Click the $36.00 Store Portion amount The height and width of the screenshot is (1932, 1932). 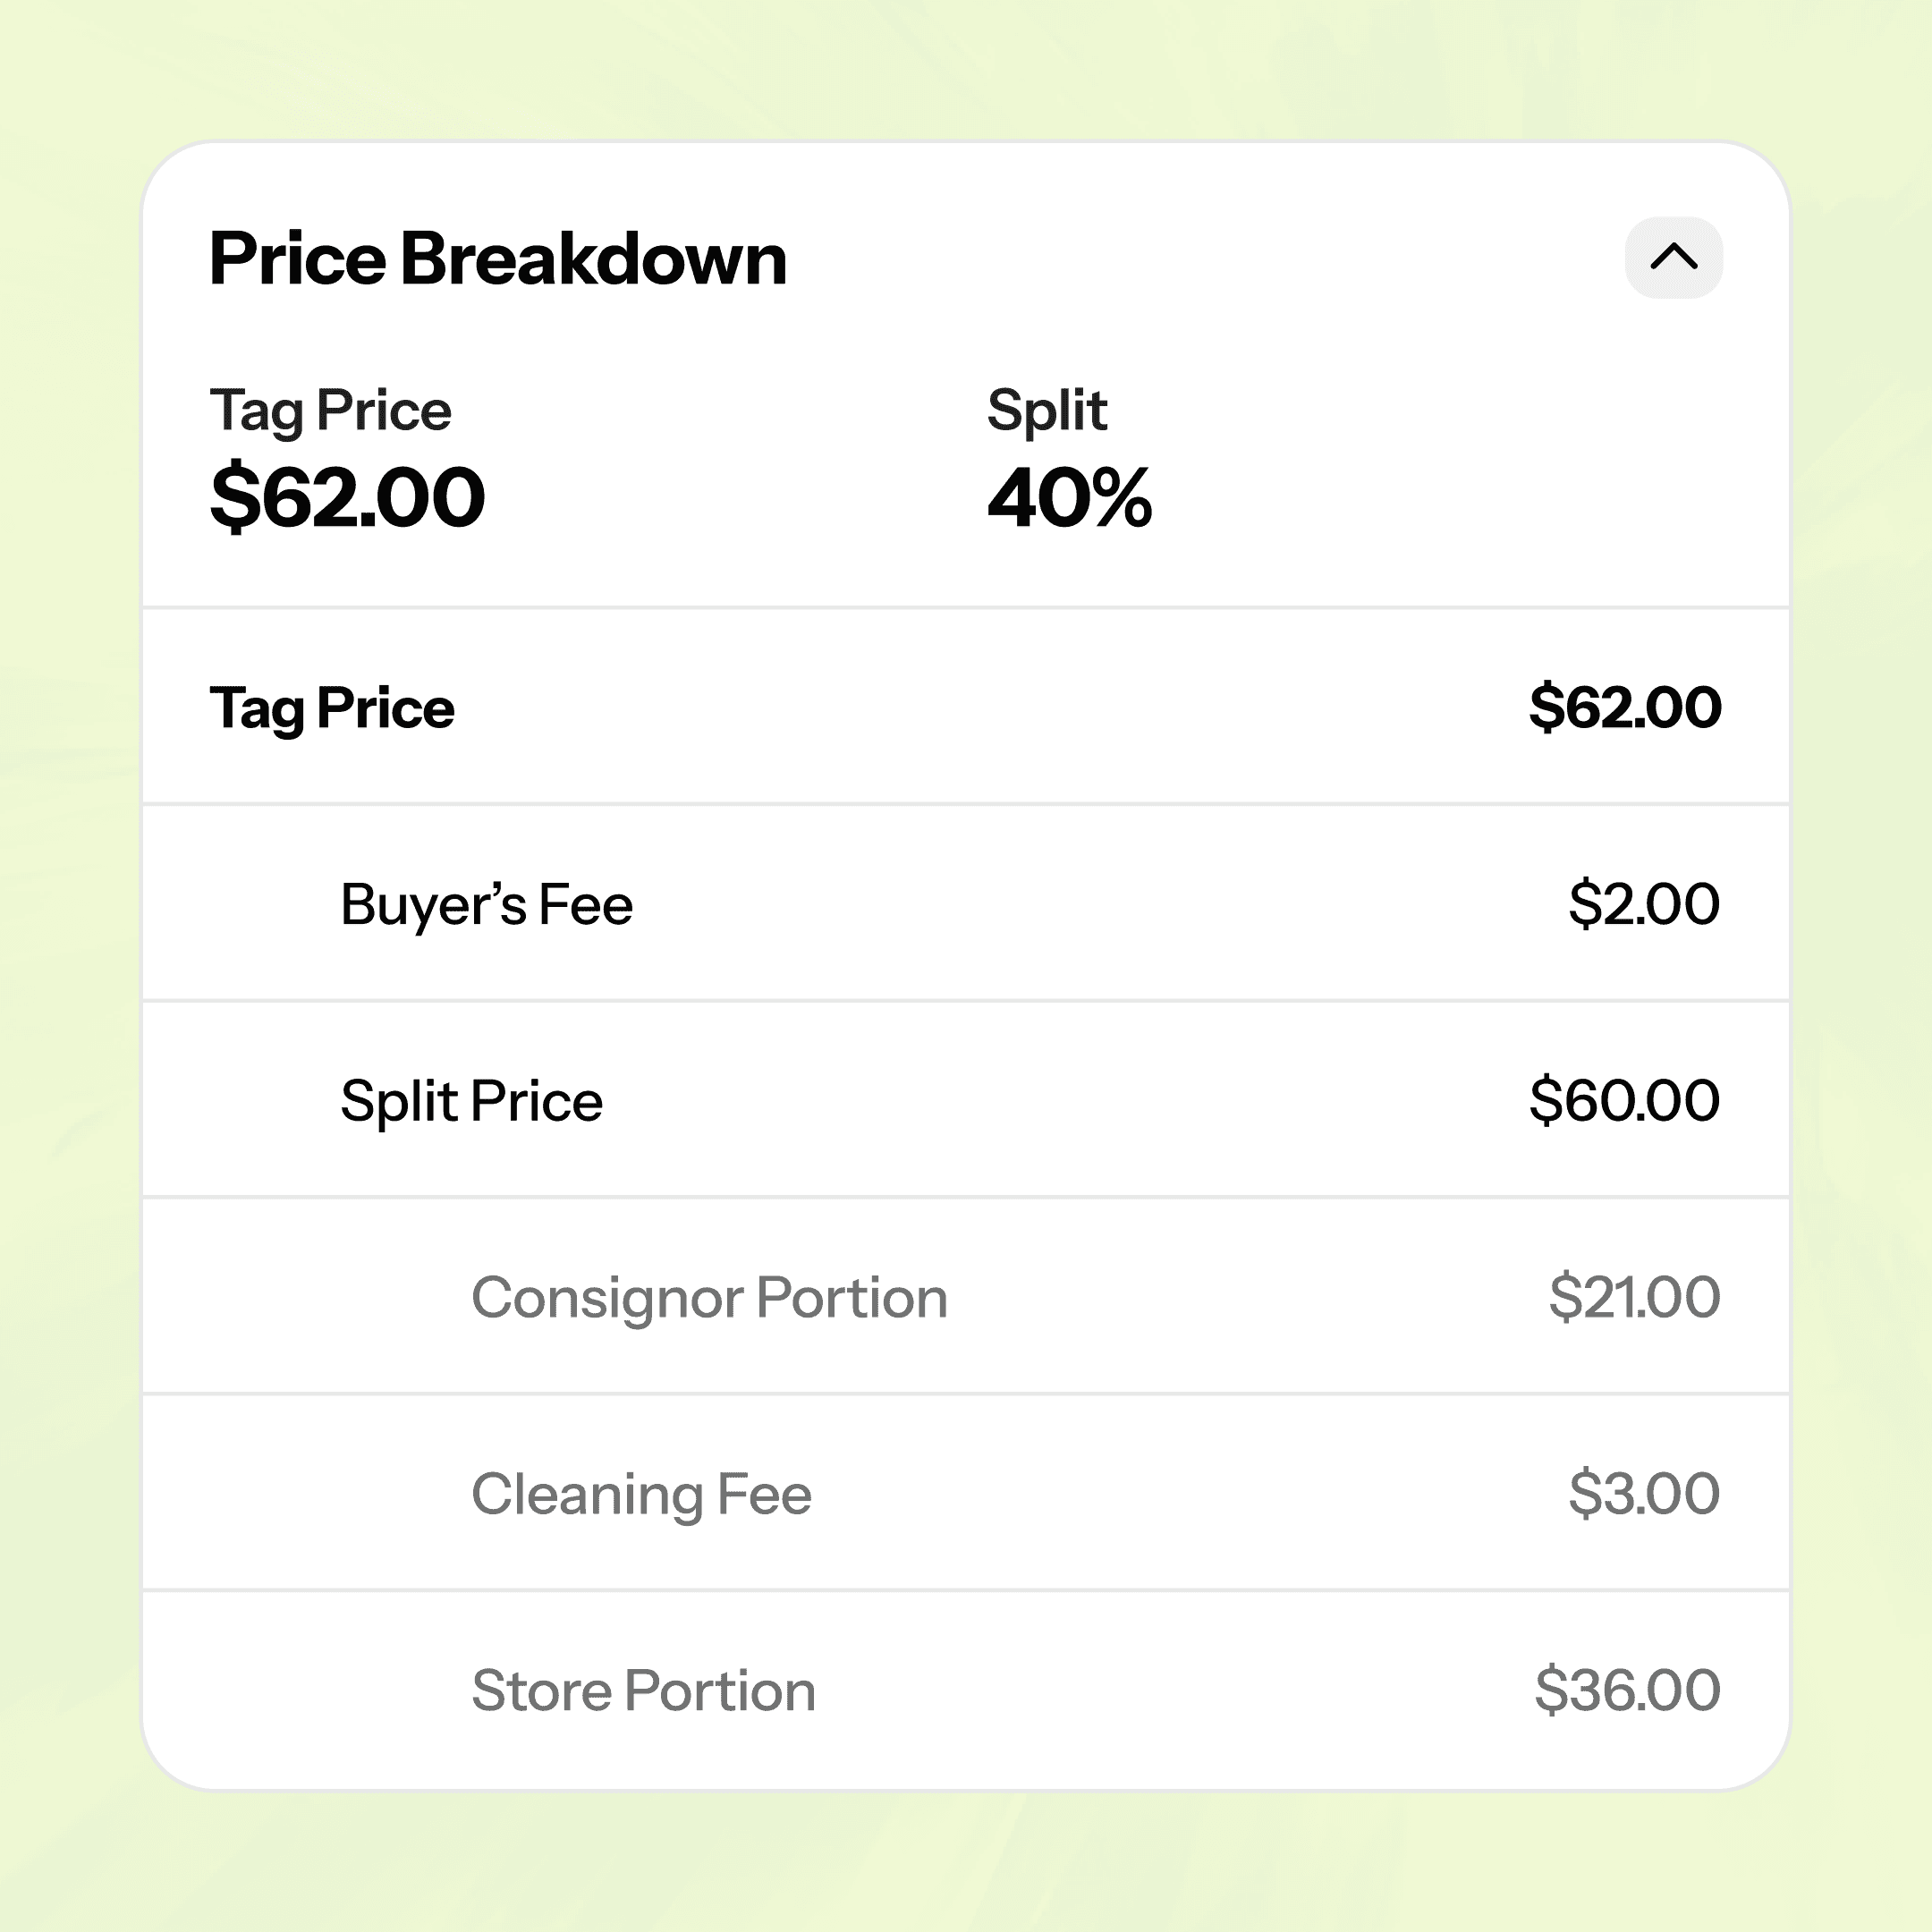1628,1690
